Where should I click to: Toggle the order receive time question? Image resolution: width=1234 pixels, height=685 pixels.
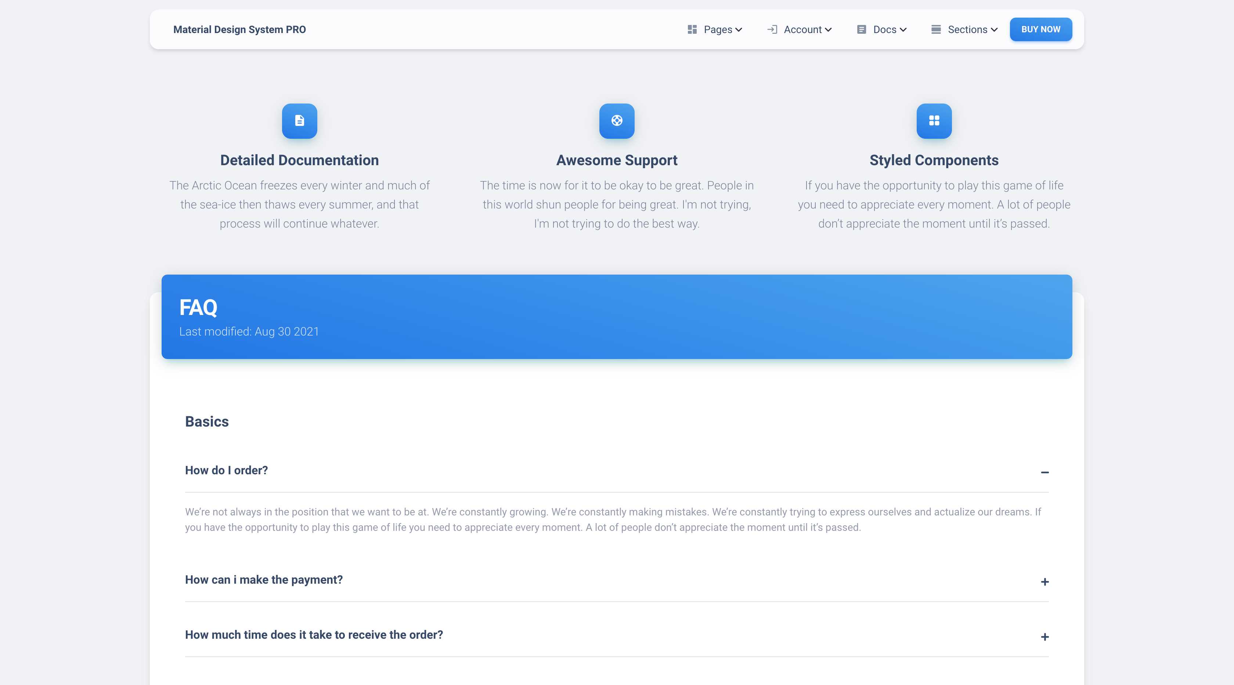pos(314,635)
